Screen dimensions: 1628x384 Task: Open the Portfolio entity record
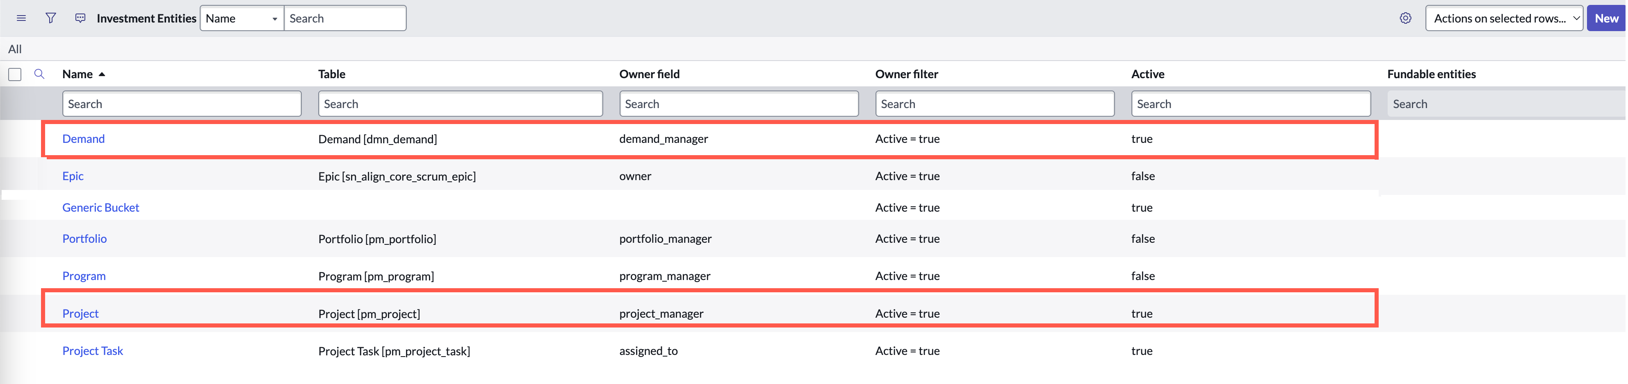point(85,239)
